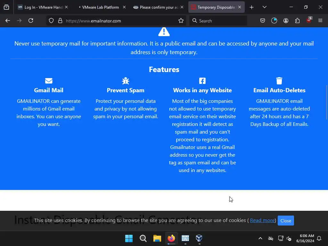The height and width of the screenshot is (246, 328).
Task: Open the Extensions puzzle icon
Action: coord(297,21)
